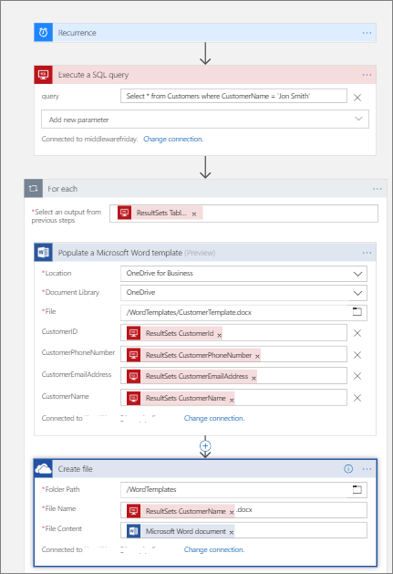393x574 pixels.
Task: Click the Folder Path input field
Action: pos(243,490)
